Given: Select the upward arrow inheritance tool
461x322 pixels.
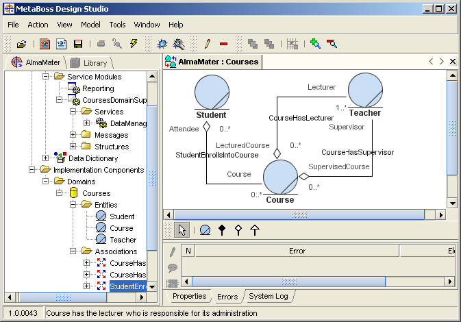Looking at the screenshot, I should [x=255, y=230].
